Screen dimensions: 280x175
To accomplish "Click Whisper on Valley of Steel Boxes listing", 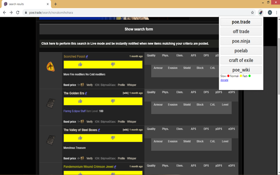I will point(132,158).
